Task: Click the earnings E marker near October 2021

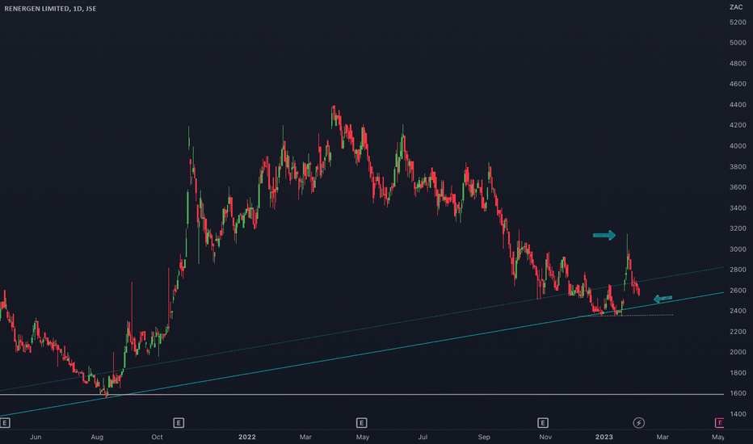Action: tap(179, 423)
